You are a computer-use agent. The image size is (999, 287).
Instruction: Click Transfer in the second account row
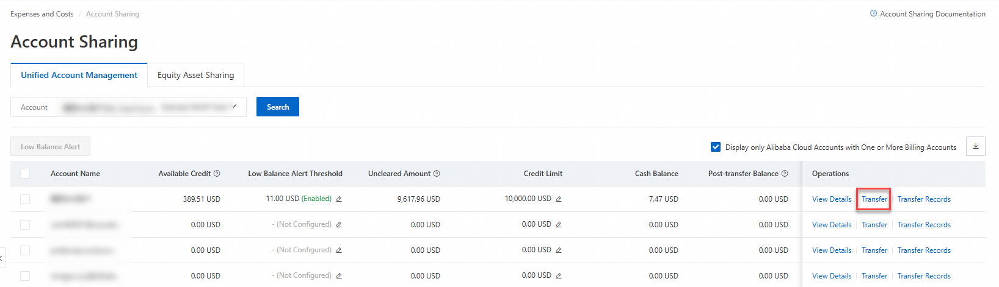[874, 225]
